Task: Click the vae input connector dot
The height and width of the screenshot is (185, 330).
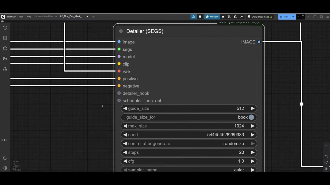Action: pyautogui.click(x=119, y=71)
